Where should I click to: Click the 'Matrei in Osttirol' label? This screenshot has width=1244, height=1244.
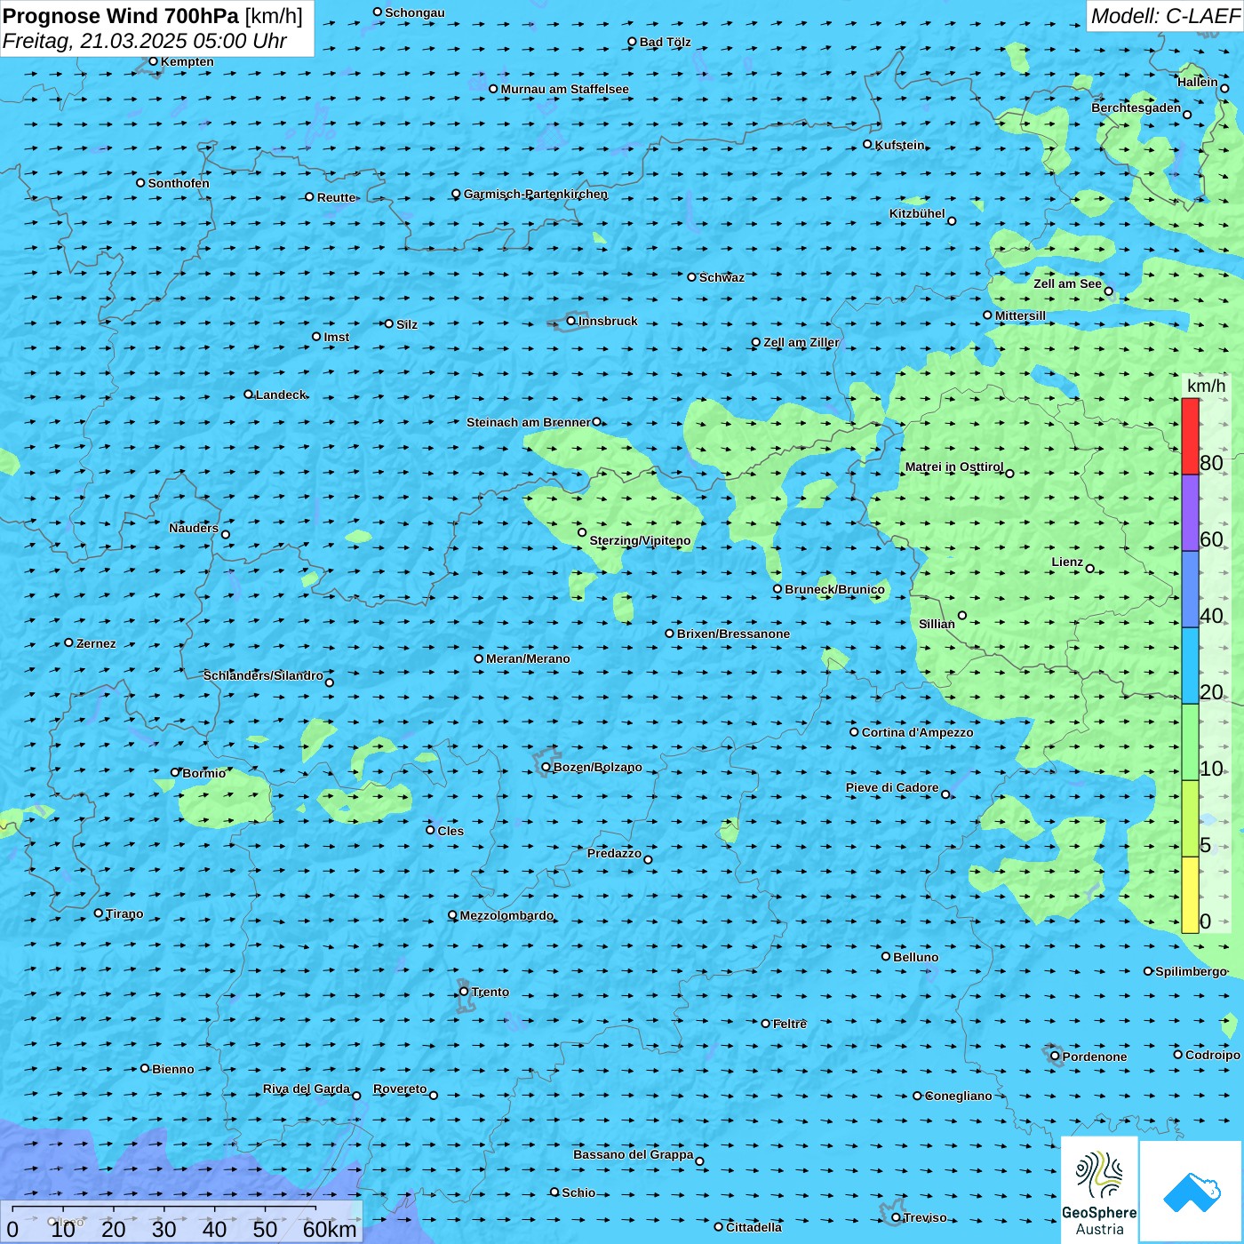pos(954,466)
